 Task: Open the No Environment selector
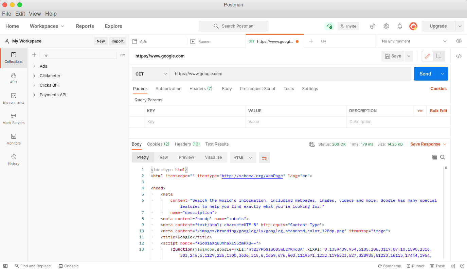(414, 41)
